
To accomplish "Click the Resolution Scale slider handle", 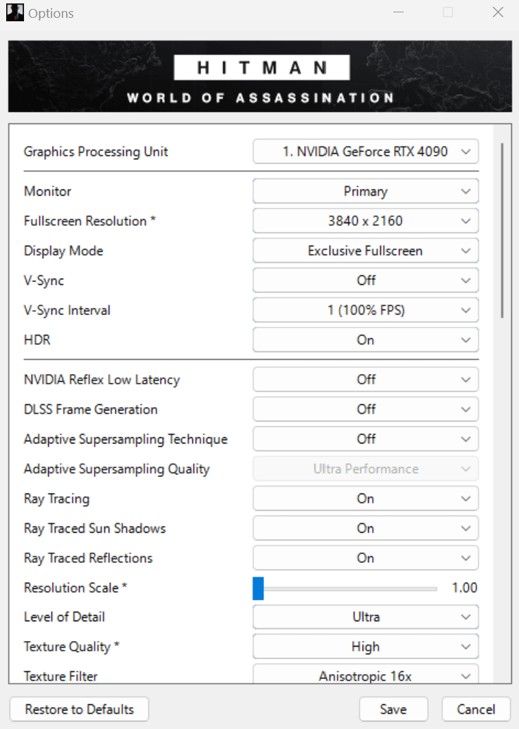I will [258, 588].
